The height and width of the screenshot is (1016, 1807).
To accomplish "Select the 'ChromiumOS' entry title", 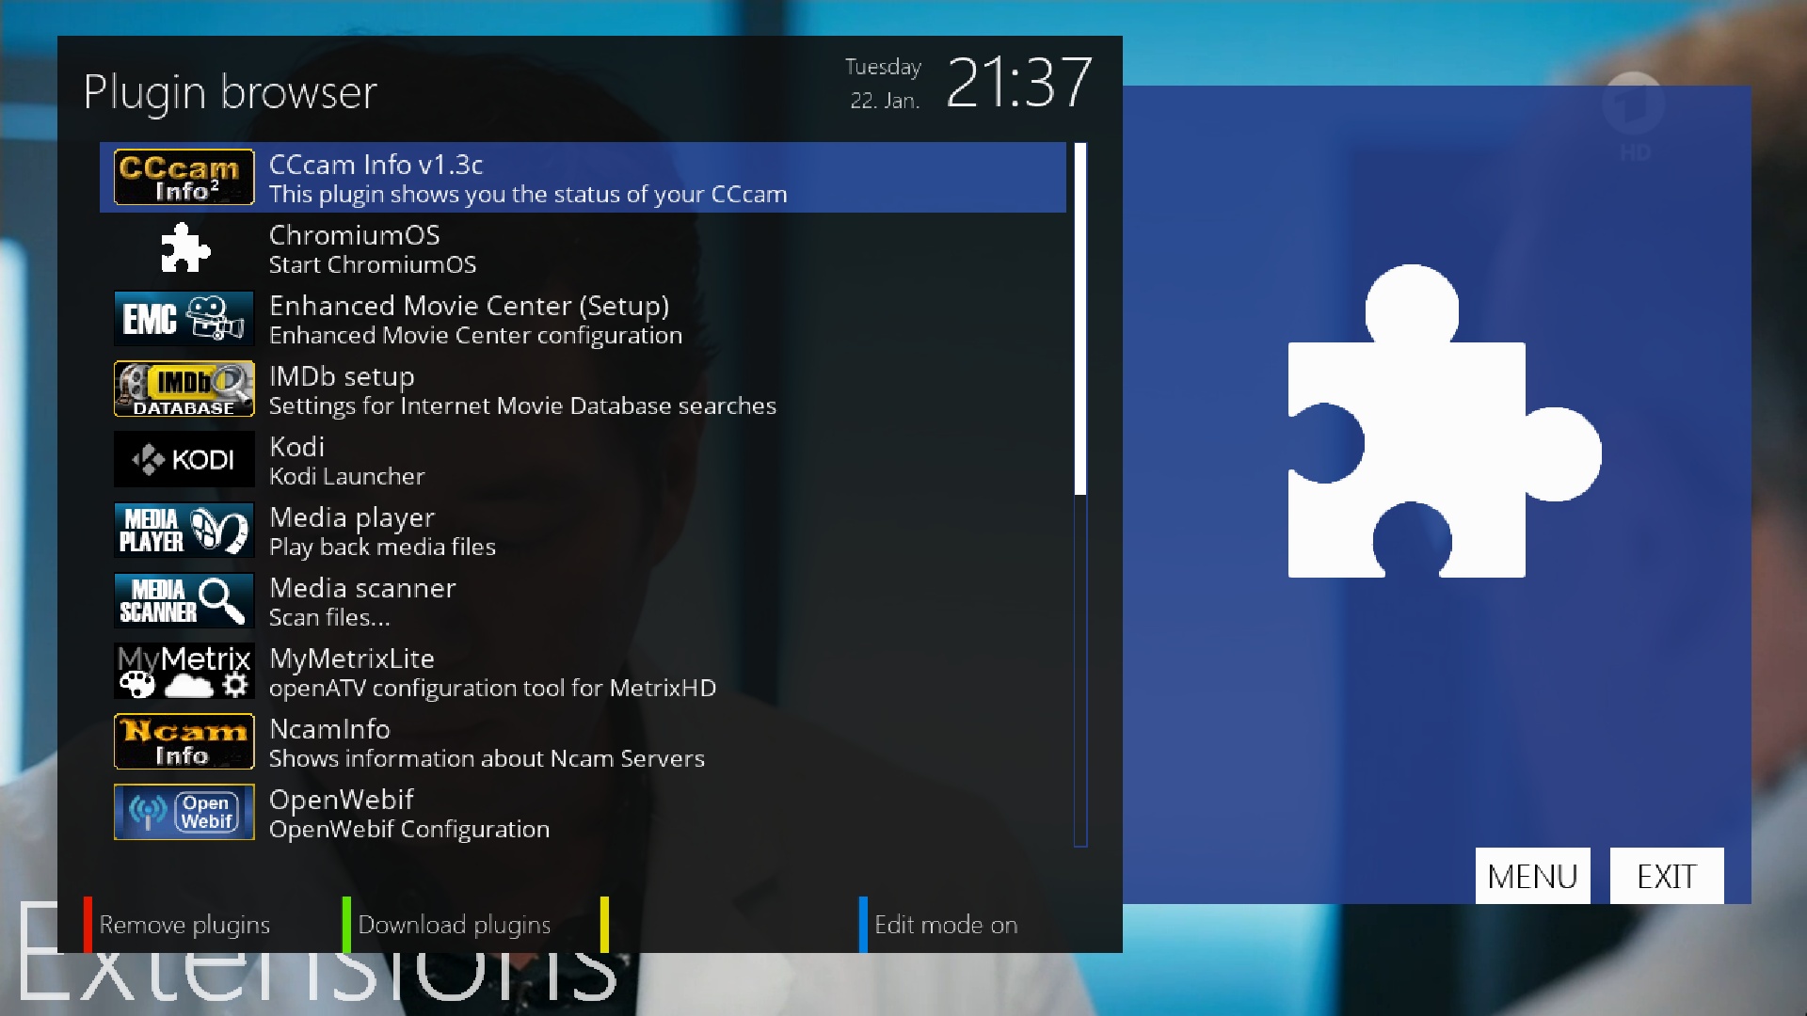I will tap(354, 235).
